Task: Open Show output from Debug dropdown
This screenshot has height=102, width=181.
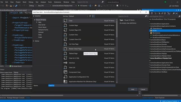Action: point(23,73)
